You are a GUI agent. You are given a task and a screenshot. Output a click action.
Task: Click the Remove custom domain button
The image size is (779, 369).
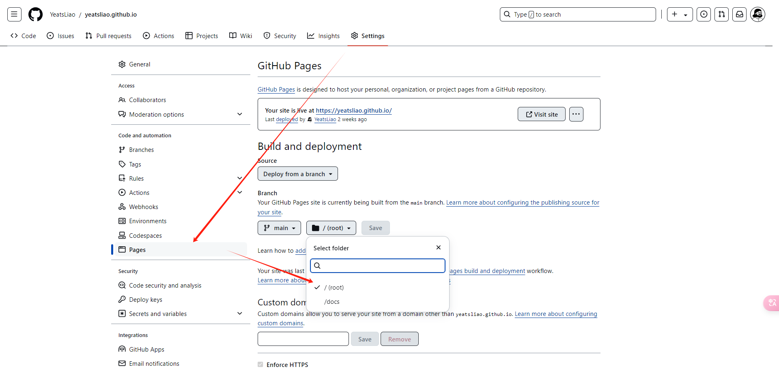tap(400, 339)
